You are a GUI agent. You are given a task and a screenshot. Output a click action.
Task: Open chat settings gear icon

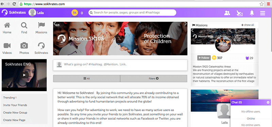click(268, 103)
